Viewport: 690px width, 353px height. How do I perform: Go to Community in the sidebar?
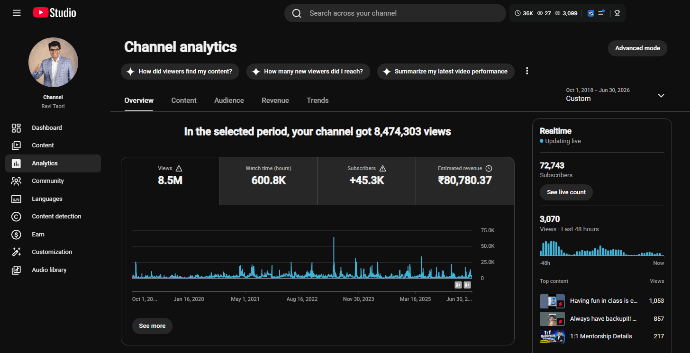pos(53,181)
